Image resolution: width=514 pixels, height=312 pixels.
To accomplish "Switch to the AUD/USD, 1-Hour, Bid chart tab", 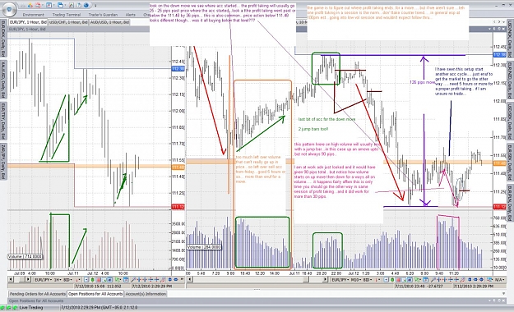I will [x=110, y=22].
